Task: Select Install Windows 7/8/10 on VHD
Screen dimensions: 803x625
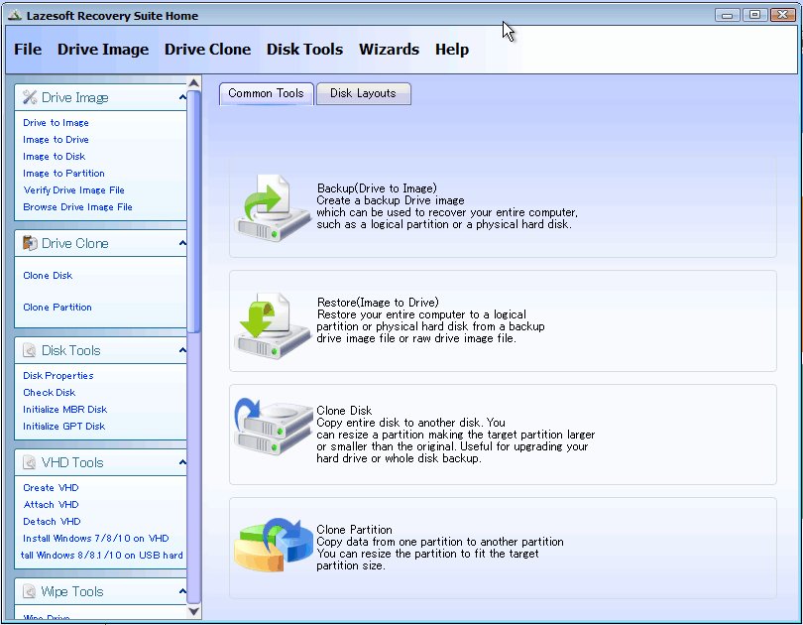Action: click(96, 539)
